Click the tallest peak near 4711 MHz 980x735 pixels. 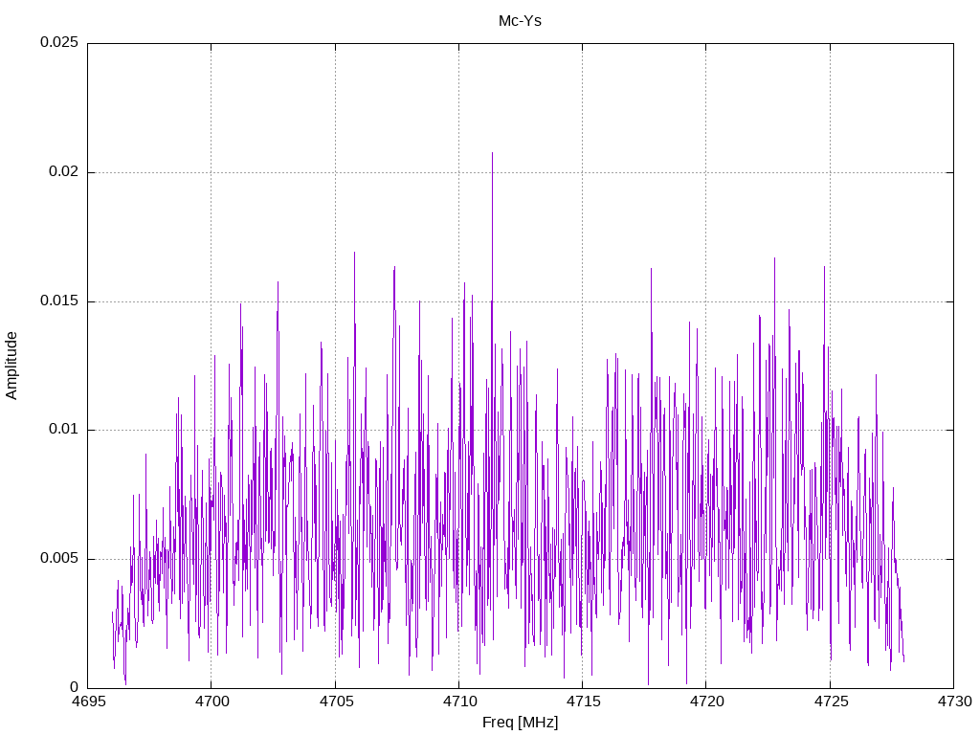point(493,154)
